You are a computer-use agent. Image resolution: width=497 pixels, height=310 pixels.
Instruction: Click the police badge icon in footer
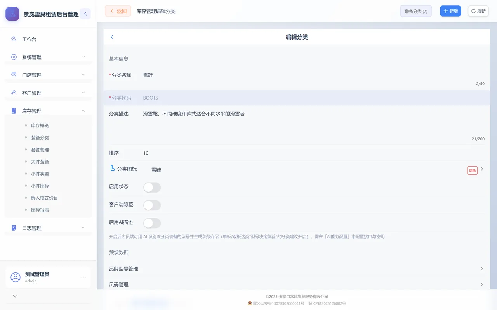coord(250,303)
